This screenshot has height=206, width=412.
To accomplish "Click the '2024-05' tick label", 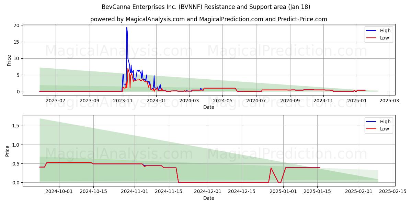I will 222,101.
